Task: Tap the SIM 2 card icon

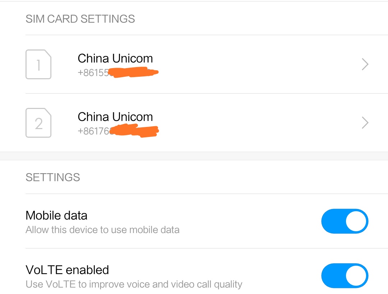Action: click(38, 123)
